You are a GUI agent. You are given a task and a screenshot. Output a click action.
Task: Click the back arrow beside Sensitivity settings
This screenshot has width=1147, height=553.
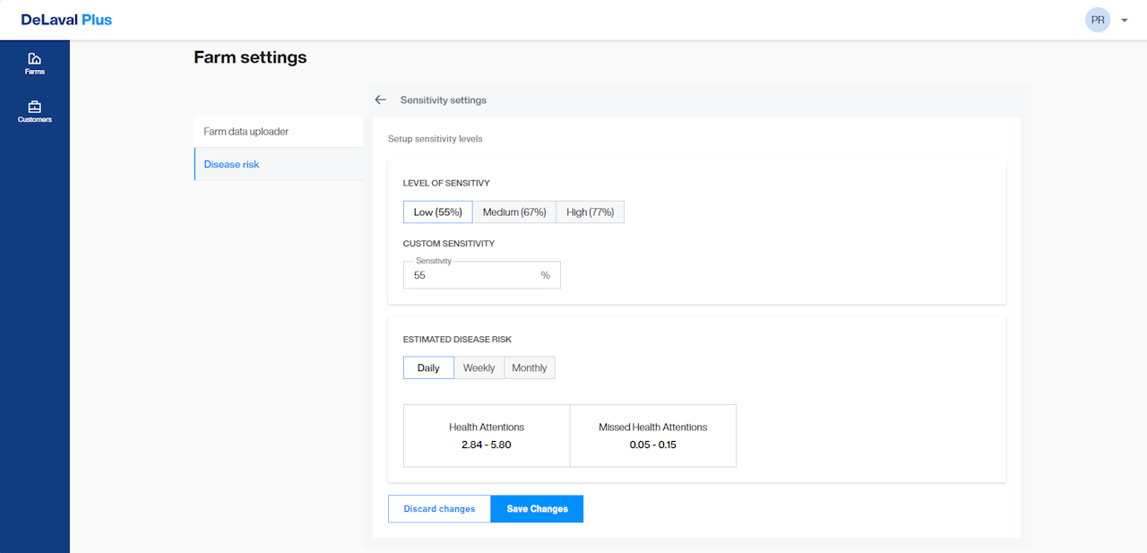coord(381,100)
